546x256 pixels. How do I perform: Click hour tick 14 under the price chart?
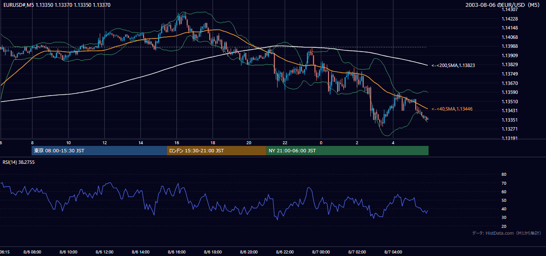point(141,143)
